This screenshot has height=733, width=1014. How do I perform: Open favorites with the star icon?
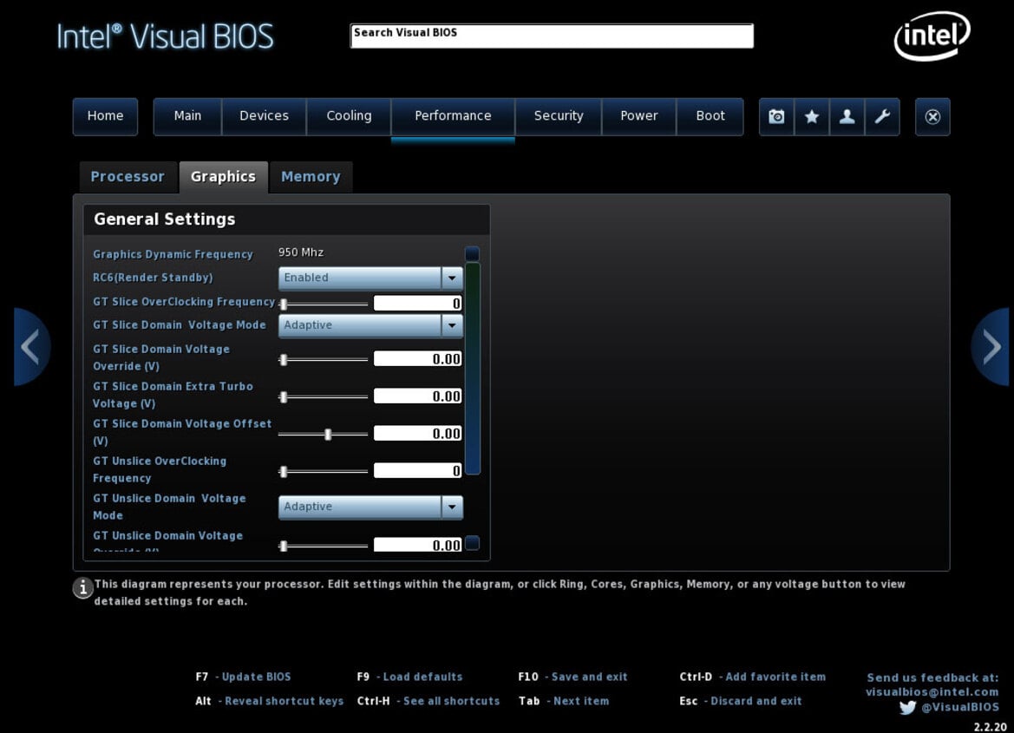[x=812, y=116]
